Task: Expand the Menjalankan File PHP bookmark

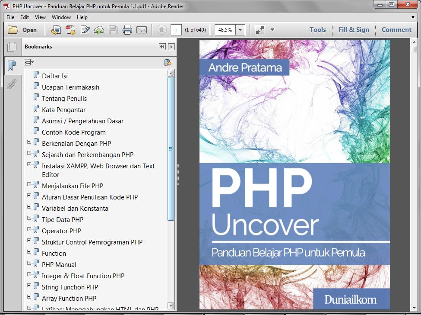Action: 29,184
